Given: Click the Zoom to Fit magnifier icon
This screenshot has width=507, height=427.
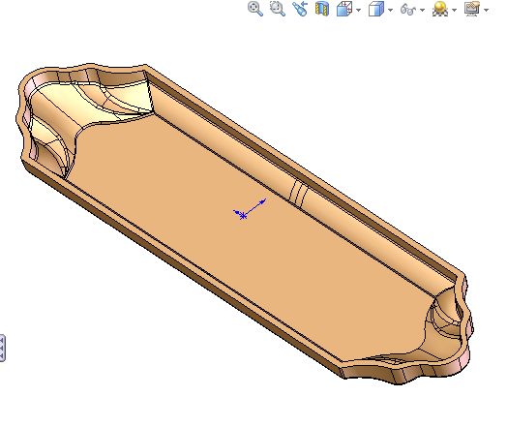Looking at the screenshot, I should coord(255,9).
